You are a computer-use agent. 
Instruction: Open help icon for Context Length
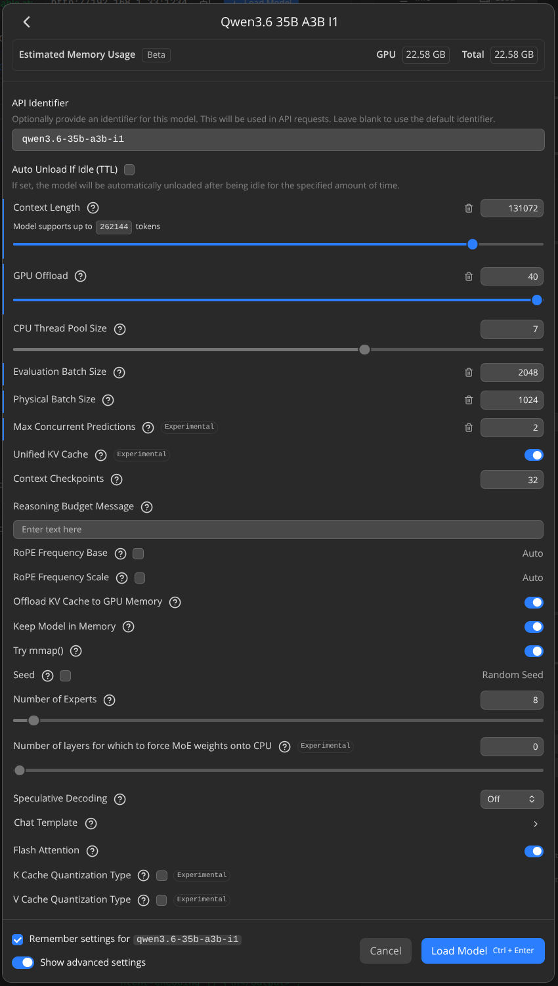[93, 207]
